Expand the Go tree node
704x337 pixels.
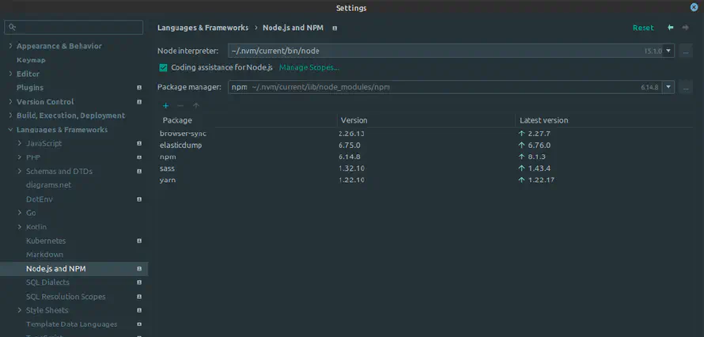(20, 213)
